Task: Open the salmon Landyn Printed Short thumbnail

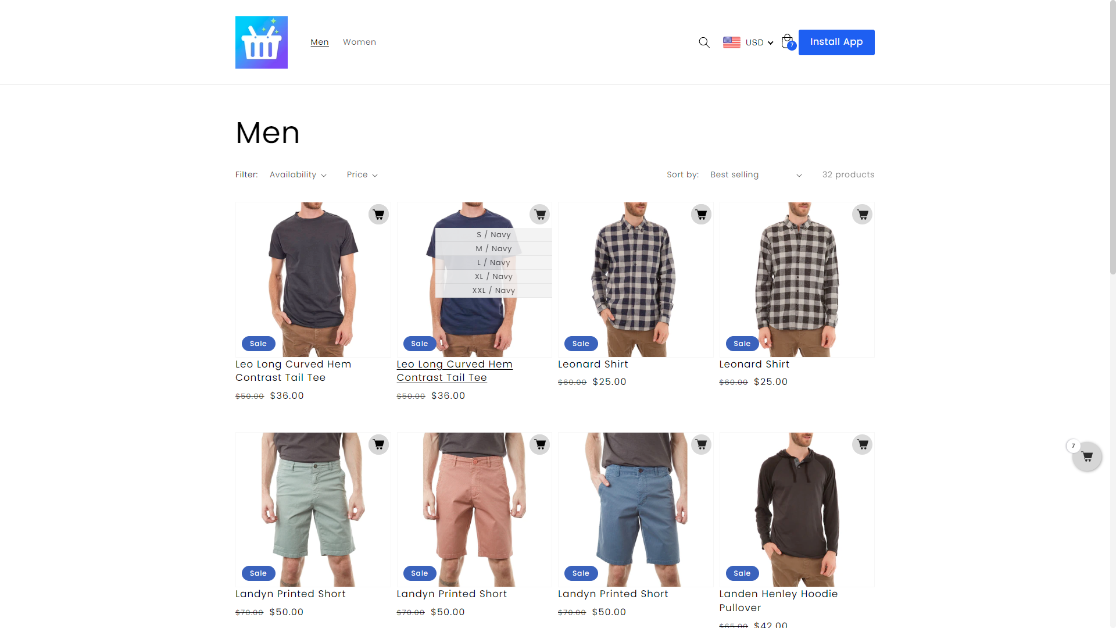Action: point(474,509)
